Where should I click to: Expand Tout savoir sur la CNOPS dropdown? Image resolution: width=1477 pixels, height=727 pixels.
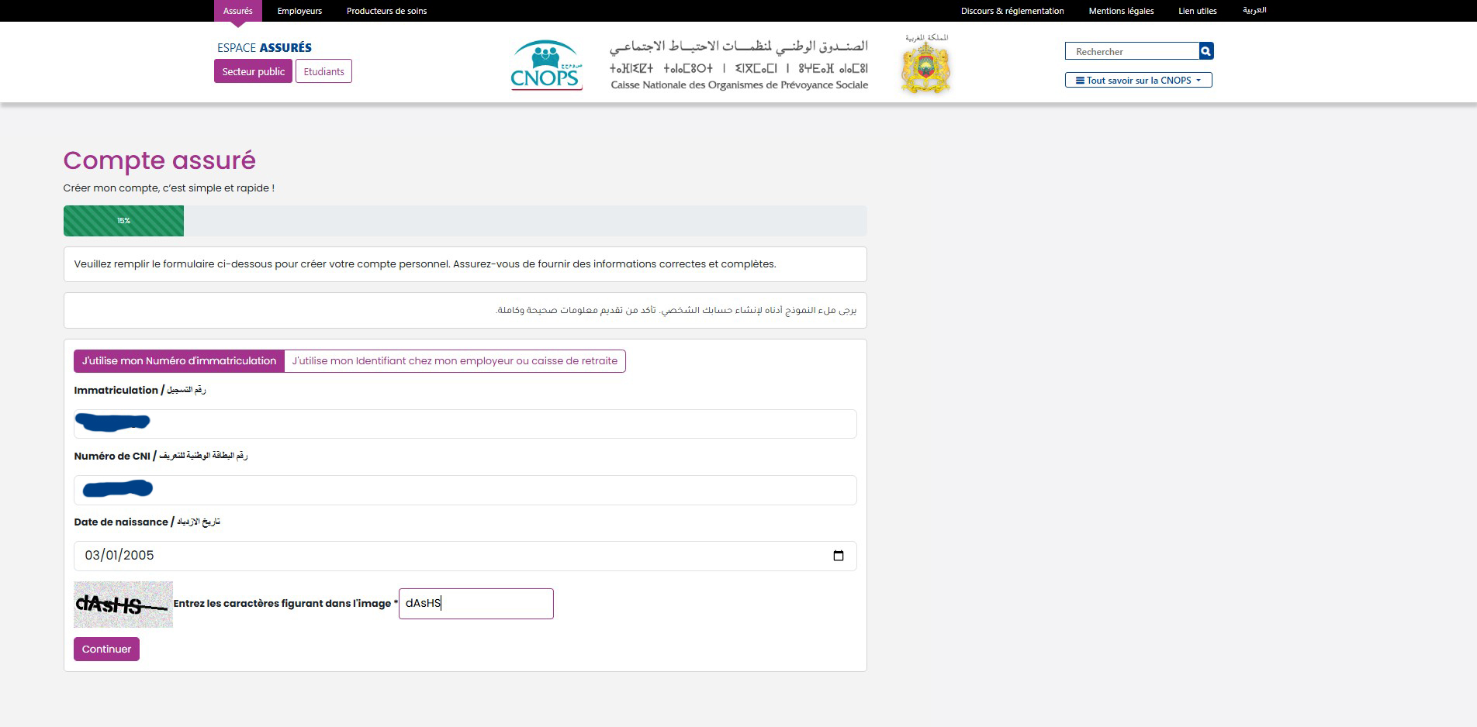pyautogui.click(x=1138, y=80)
